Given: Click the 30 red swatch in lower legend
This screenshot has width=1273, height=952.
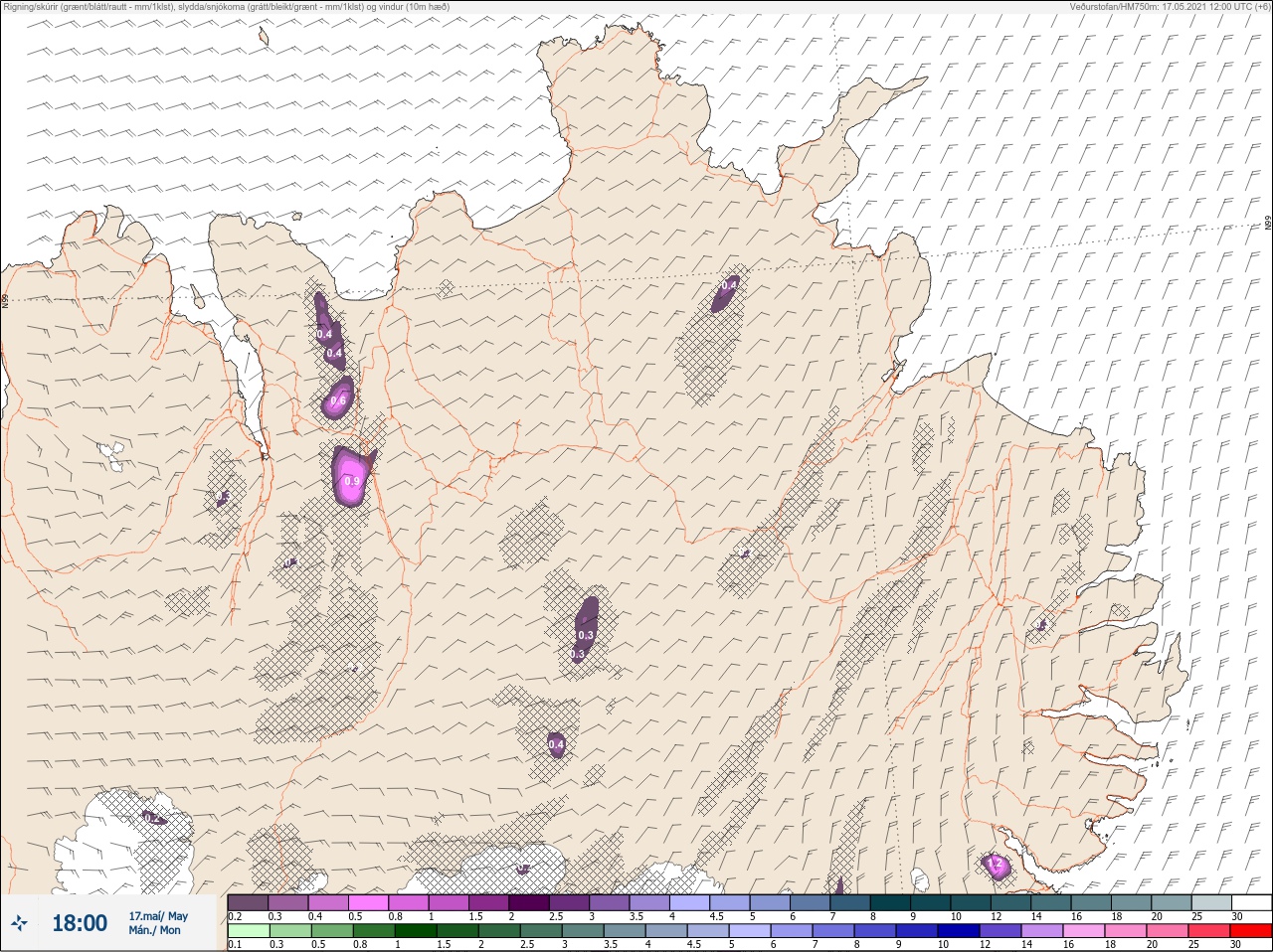Looking at the screenshot, I should click(1251, 931).
